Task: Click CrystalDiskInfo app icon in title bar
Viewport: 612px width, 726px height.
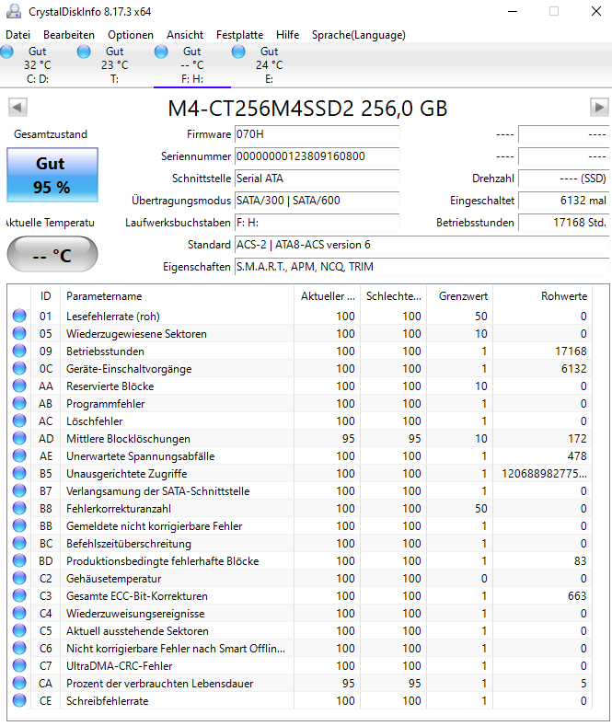Action: click(14, 11)
